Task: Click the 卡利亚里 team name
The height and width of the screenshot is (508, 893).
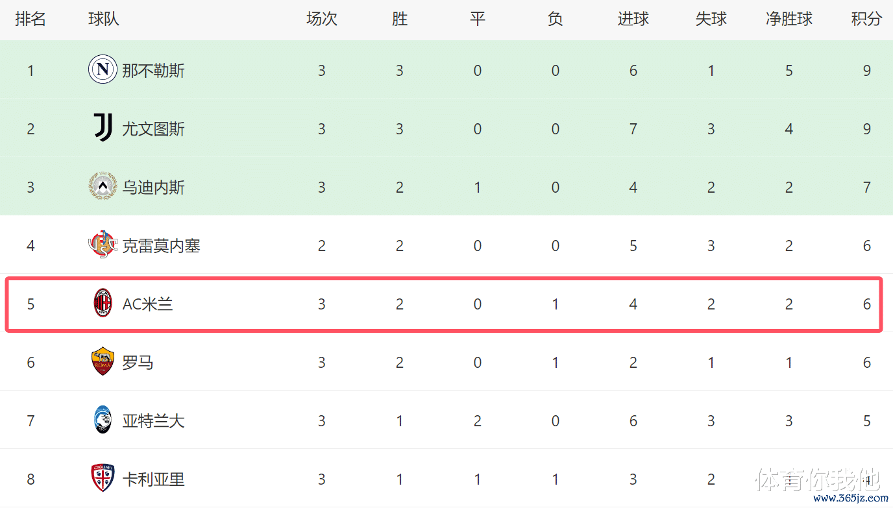Action: pyautogui.click(x=153, y=479)
